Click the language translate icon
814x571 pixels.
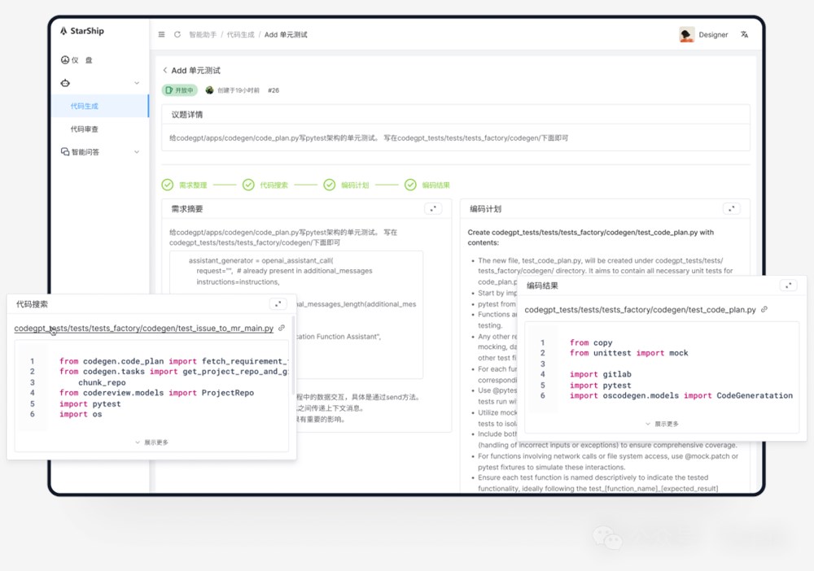(745, 34)
